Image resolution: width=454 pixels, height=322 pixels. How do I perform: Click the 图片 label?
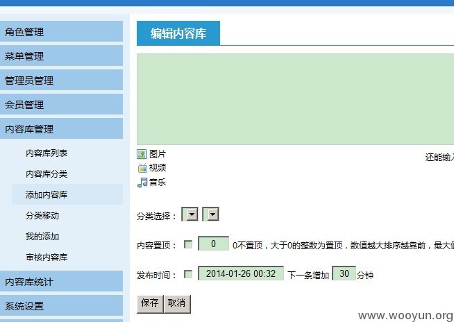158,154
